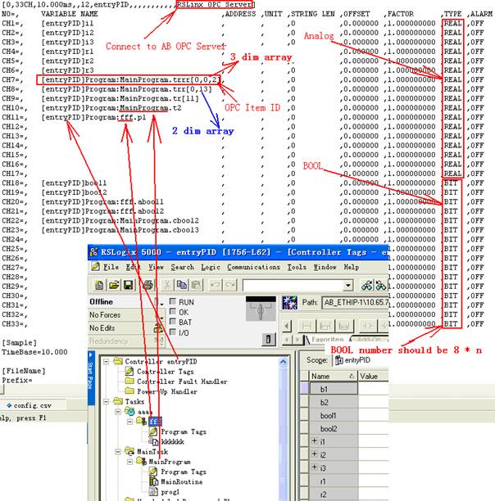Click the search text combo box
The height and width of the screenshot is (501, 495).
pos(297,285)
